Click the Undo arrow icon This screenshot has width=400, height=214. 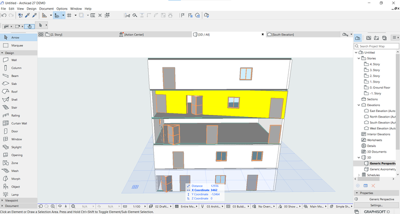coord(4,15)
